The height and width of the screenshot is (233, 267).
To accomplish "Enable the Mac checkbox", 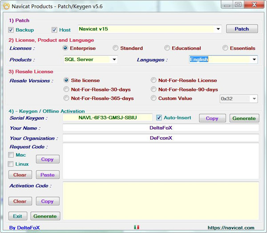I will (x=11, y=155).
